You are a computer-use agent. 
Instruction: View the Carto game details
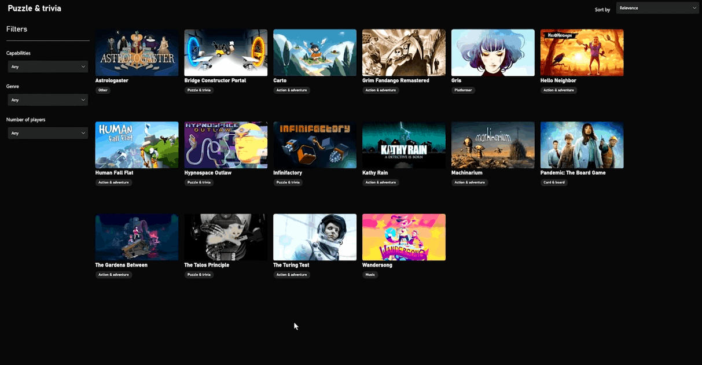tap(315, 52)
